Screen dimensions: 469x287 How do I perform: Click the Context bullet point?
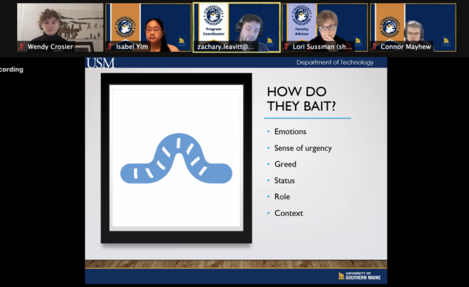(289, 213)
